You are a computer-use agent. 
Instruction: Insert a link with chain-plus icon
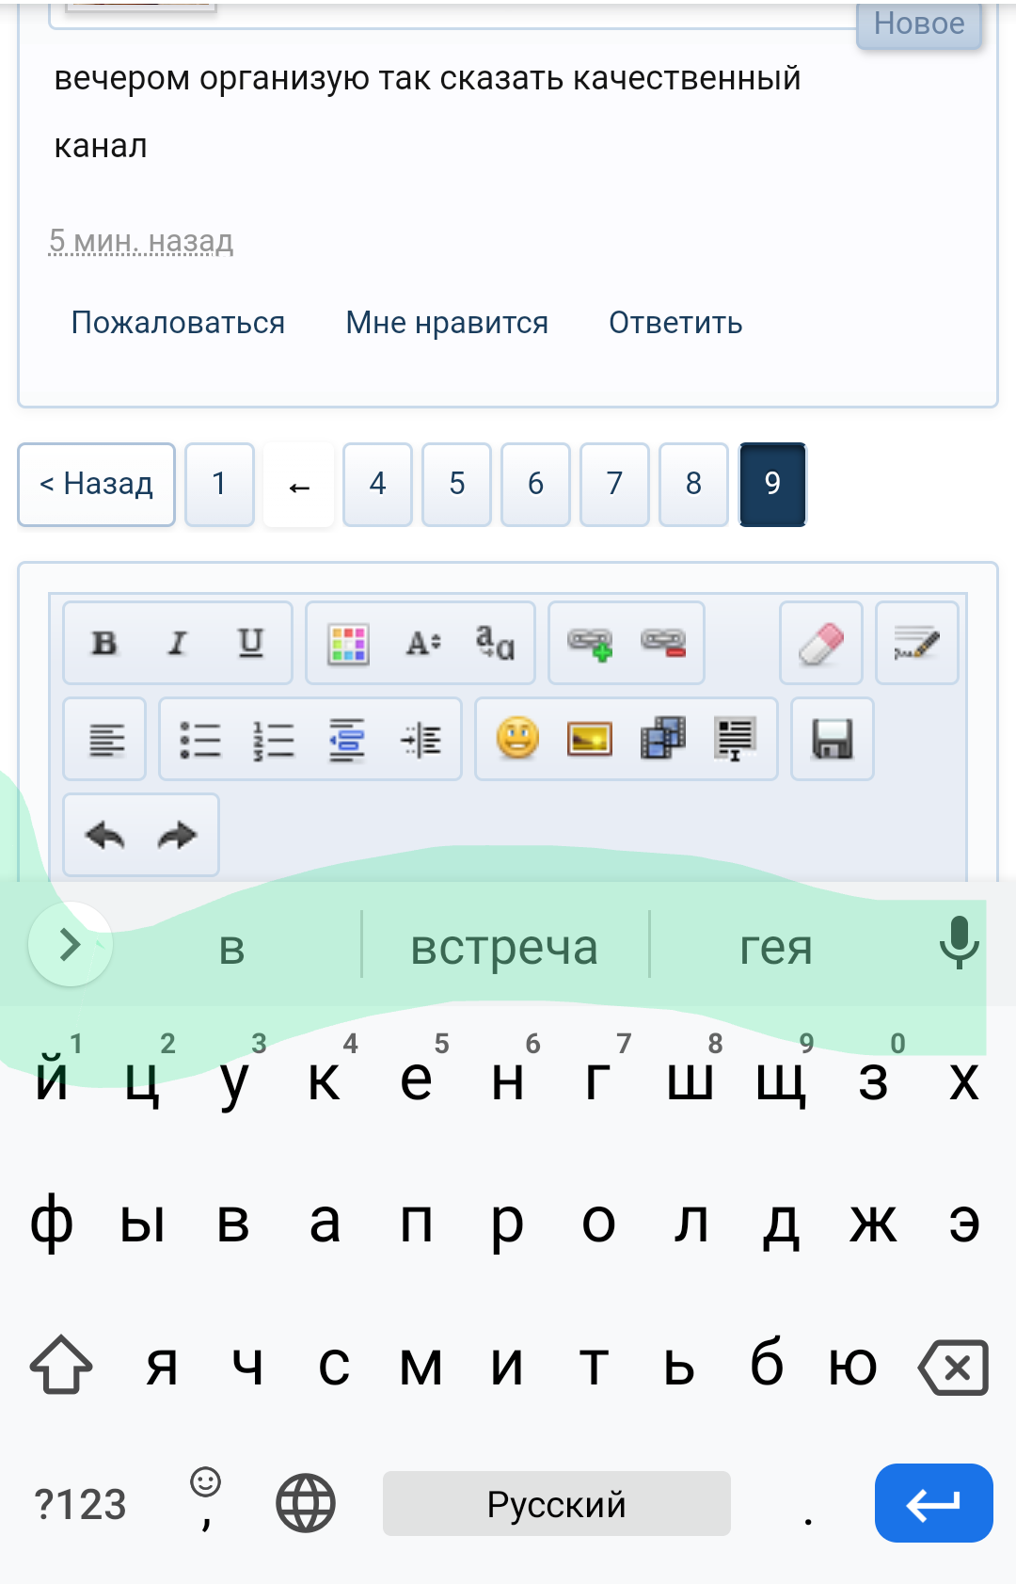click(x=591, y=644)
